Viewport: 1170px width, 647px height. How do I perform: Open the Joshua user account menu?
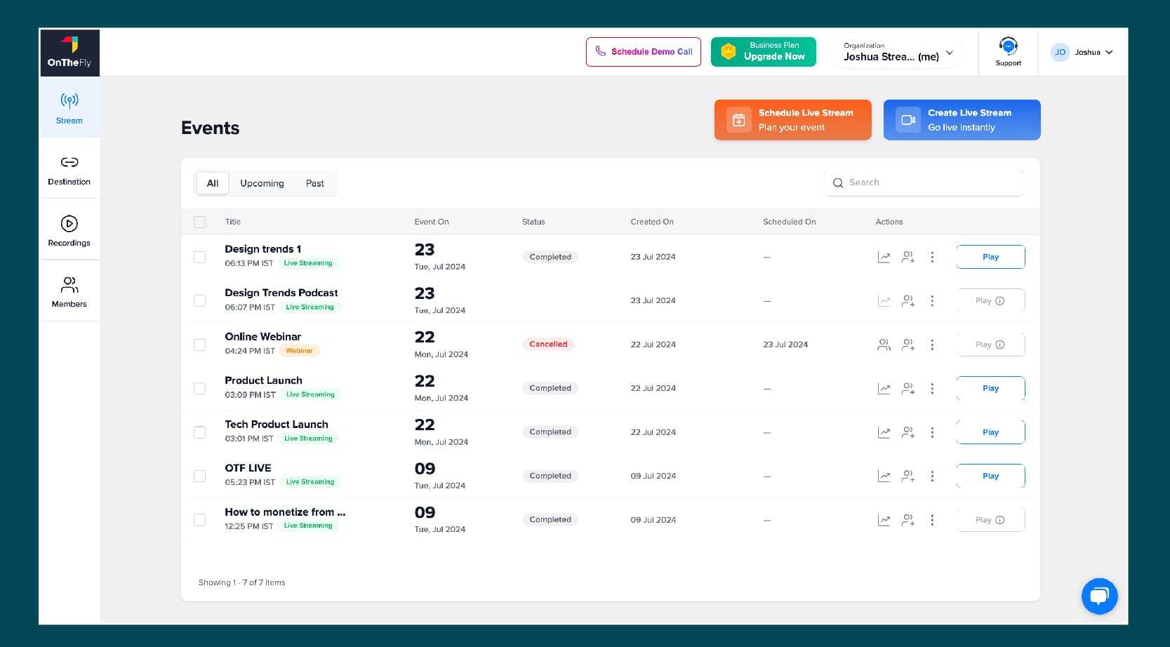[1082, 53]
